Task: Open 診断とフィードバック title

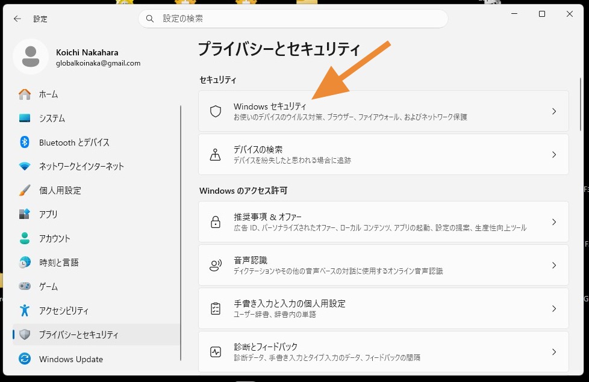Action: click(266, 347)
